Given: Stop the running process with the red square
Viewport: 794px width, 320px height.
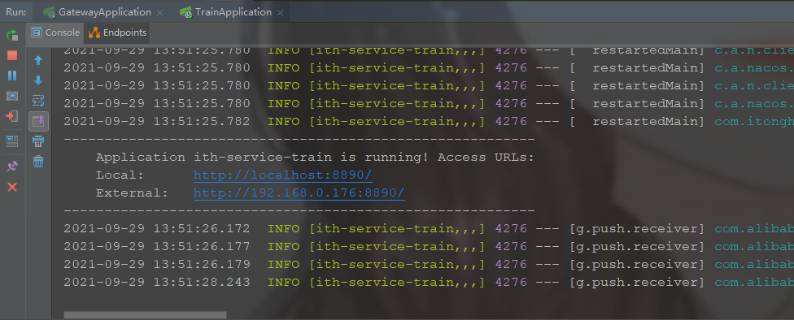Looking at the screenshot, I should (x=12, y=55).
